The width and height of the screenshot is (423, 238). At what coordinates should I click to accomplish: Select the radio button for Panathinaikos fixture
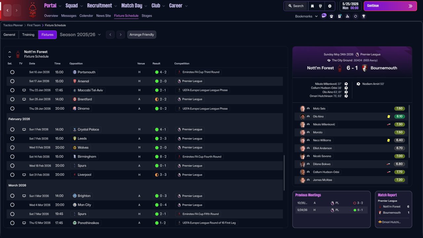pyautogui.click(x=12, y=223)
